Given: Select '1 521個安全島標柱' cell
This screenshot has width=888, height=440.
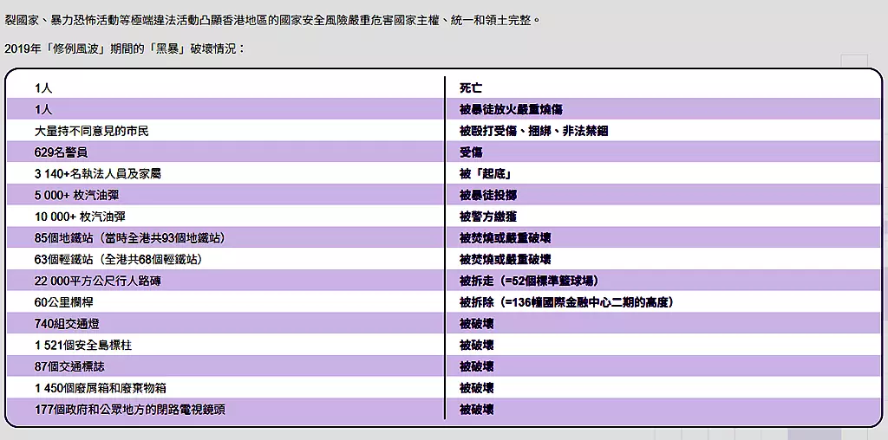Looking at the screenshot, I should click(x=83, y=345).
